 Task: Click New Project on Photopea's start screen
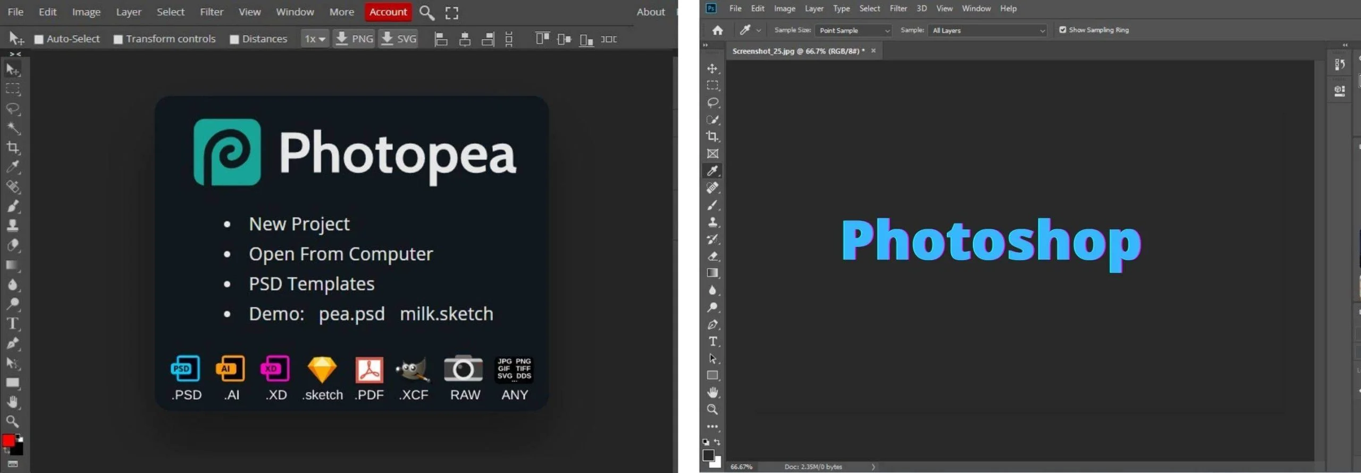(x=299, y=224)
